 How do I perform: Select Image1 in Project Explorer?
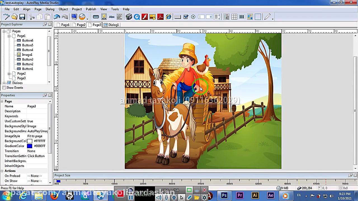27,55
